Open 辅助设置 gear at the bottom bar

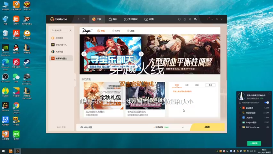pyautogui.click(x=86, y=127)
